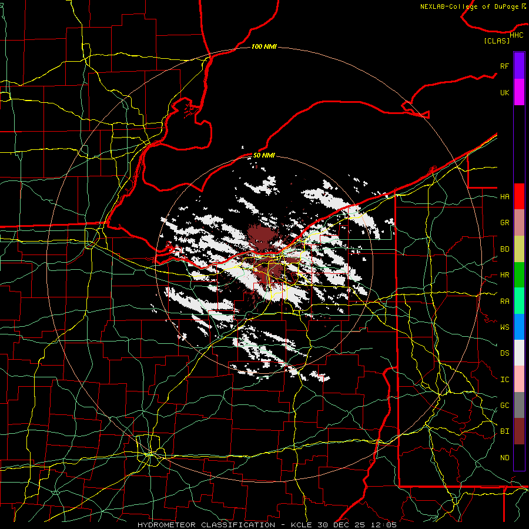The image size is (529, 529).
Task: Pick the WS blue legend swatch
Action: 519,327
